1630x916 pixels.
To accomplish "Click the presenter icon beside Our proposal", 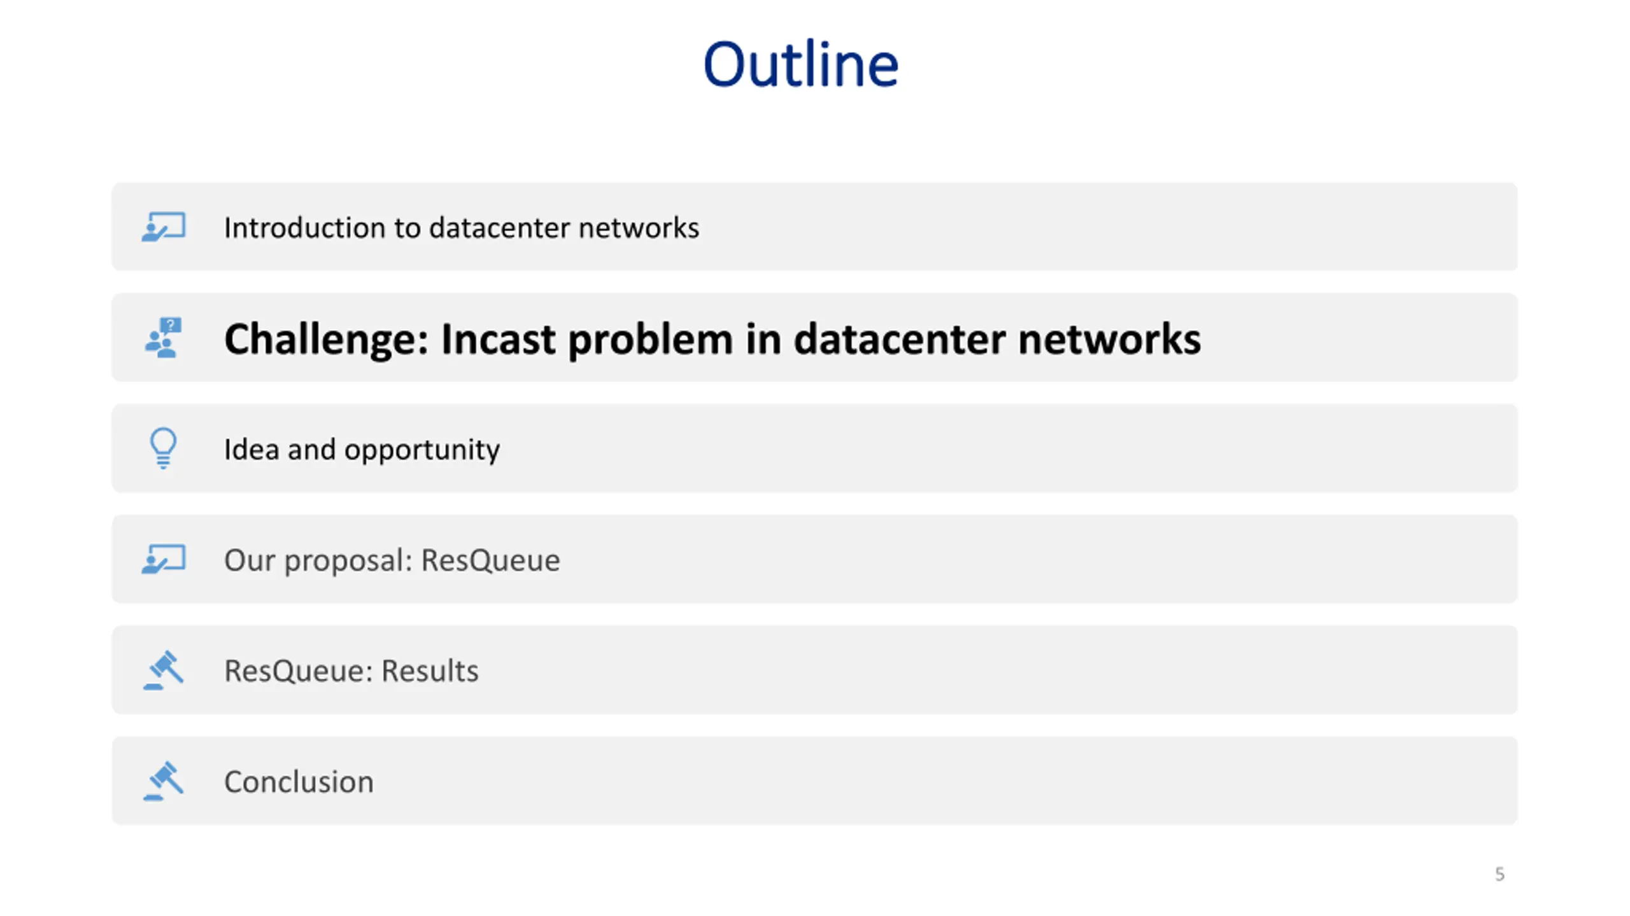I will [164, 559].
